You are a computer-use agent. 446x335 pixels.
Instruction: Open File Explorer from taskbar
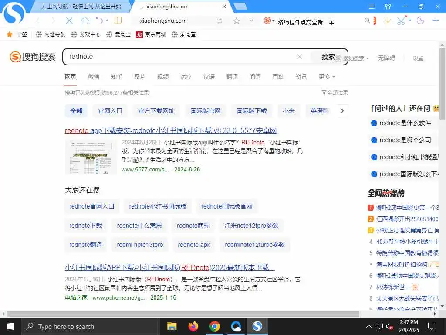[x=172, y=326]
